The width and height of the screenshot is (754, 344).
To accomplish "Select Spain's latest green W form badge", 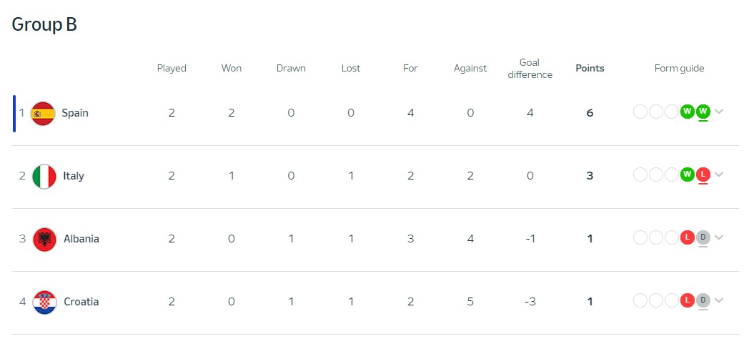I will point(703,112).
